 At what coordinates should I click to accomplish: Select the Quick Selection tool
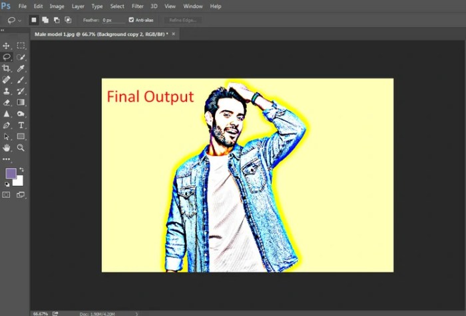21,57
